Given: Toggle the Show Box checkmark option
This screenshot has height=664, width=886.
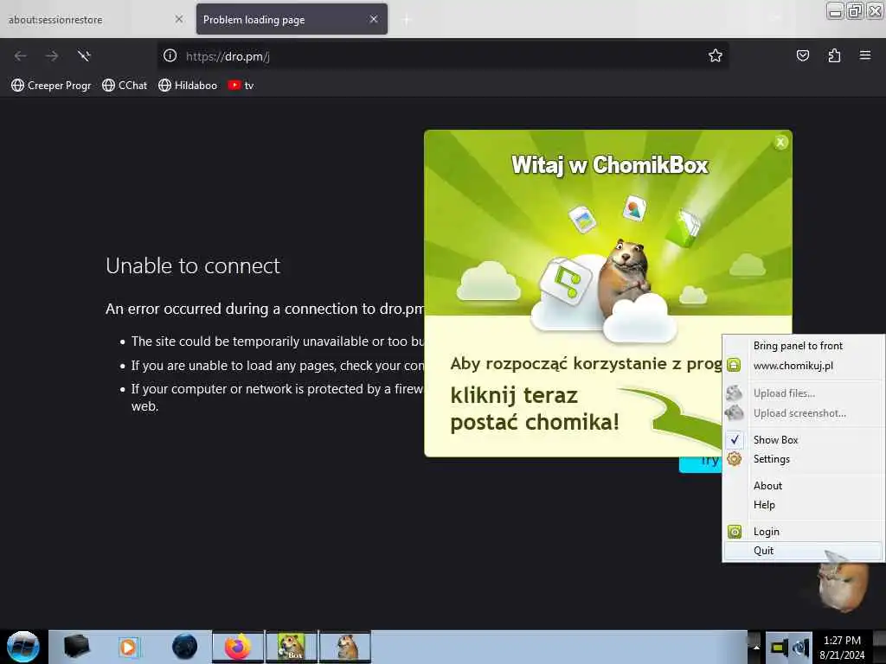Looking at the screenshot, I should (803, 439).
